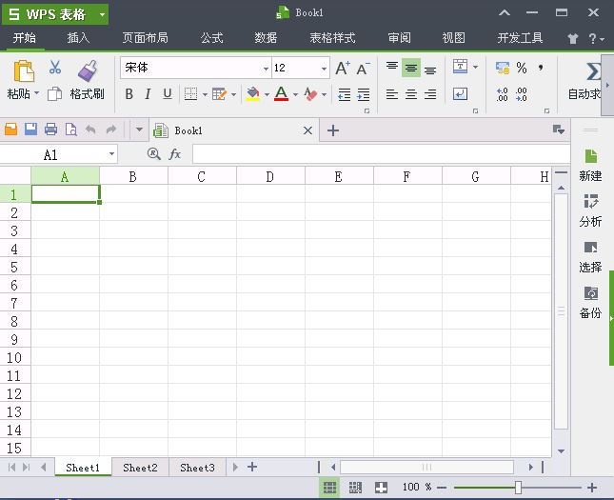
Task: Activate the Format Painter brush
Action: [87, 70]
